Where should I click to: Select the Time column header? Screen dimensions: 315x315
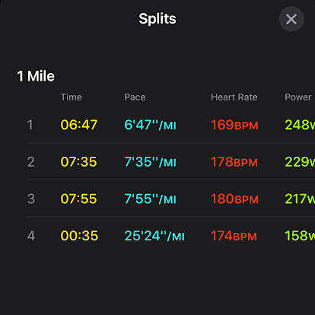[72, 97]
